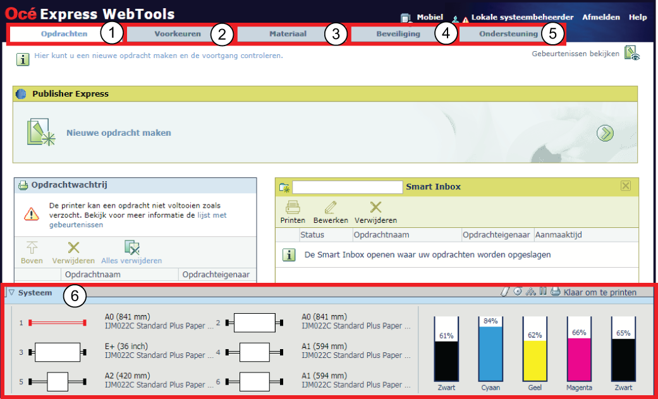Go to the Beveiliging tab
This screenshot has width=658, height=399.
click(398, 34)
